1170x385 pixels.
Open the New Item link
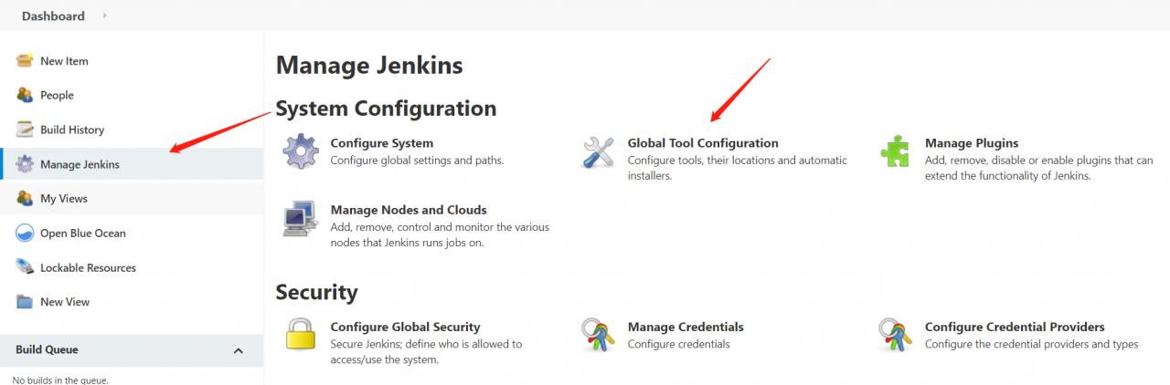[x=64, y=61]
